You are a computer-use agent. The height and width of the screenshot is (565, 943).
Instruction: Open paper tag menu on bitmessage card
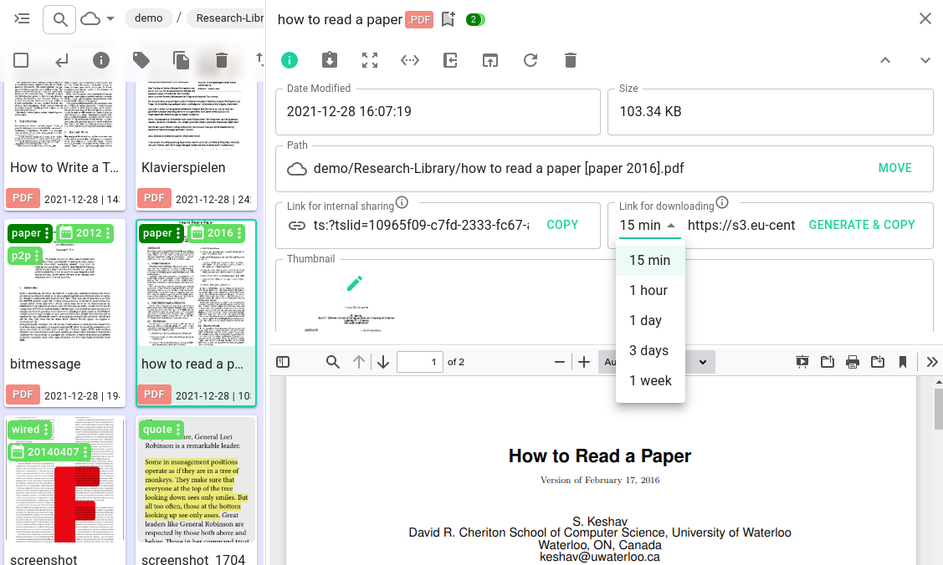tap(47, 233)
